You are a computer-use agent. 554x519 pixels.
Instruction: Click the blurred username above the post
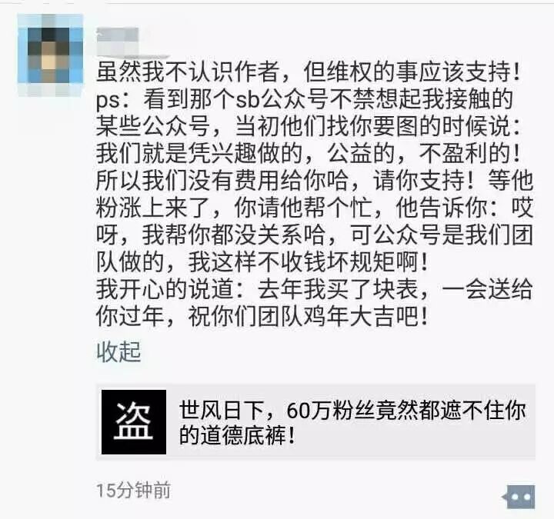click(118, 41)
